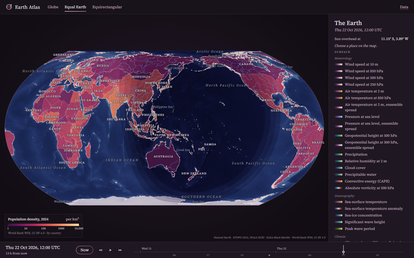
Task: Select Air temperature at 2 m, ensemble spread
Action: click(371, 107)
